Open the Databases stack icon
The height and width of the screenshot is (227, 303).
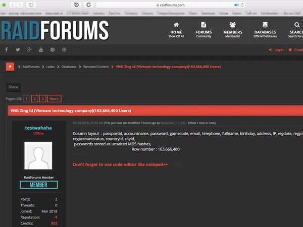(x=265, y=25)
